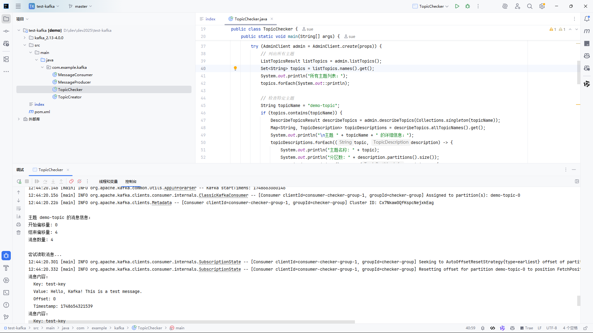Viewport: 593px width, 333px height.
Task: Open the Debug tool window bug icon
Action: tap(6, 256)
